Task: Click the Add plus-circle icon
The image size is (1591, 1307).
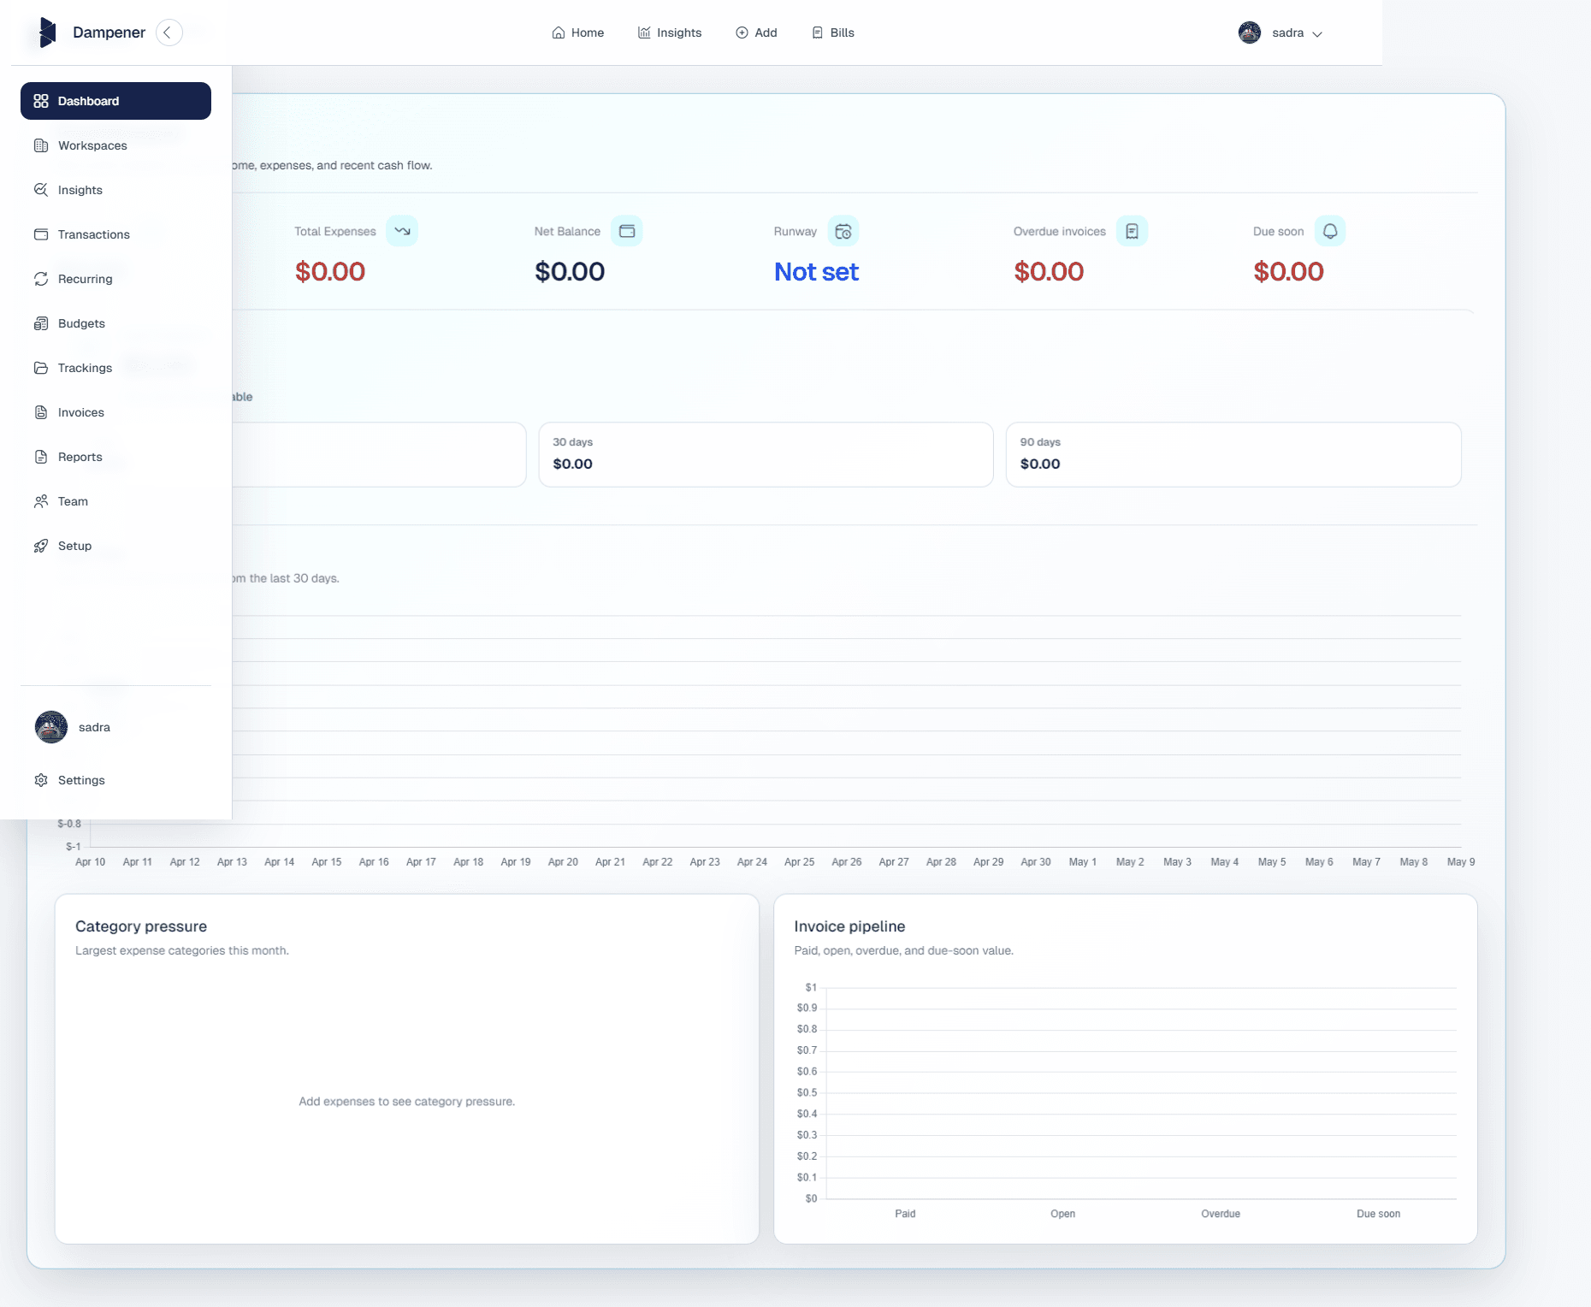Action: tap(742, 33)
